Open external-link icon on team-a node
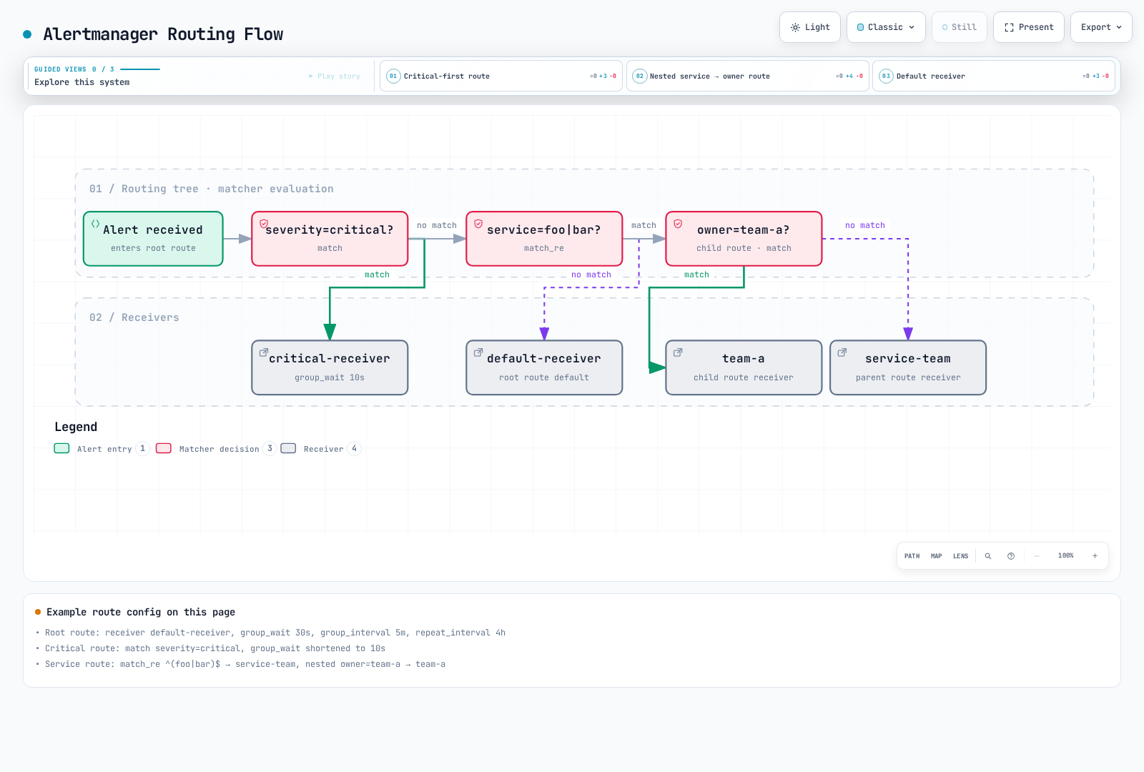Image resolution: width=1144 pixels, height=772 pixels. point(678,352)
